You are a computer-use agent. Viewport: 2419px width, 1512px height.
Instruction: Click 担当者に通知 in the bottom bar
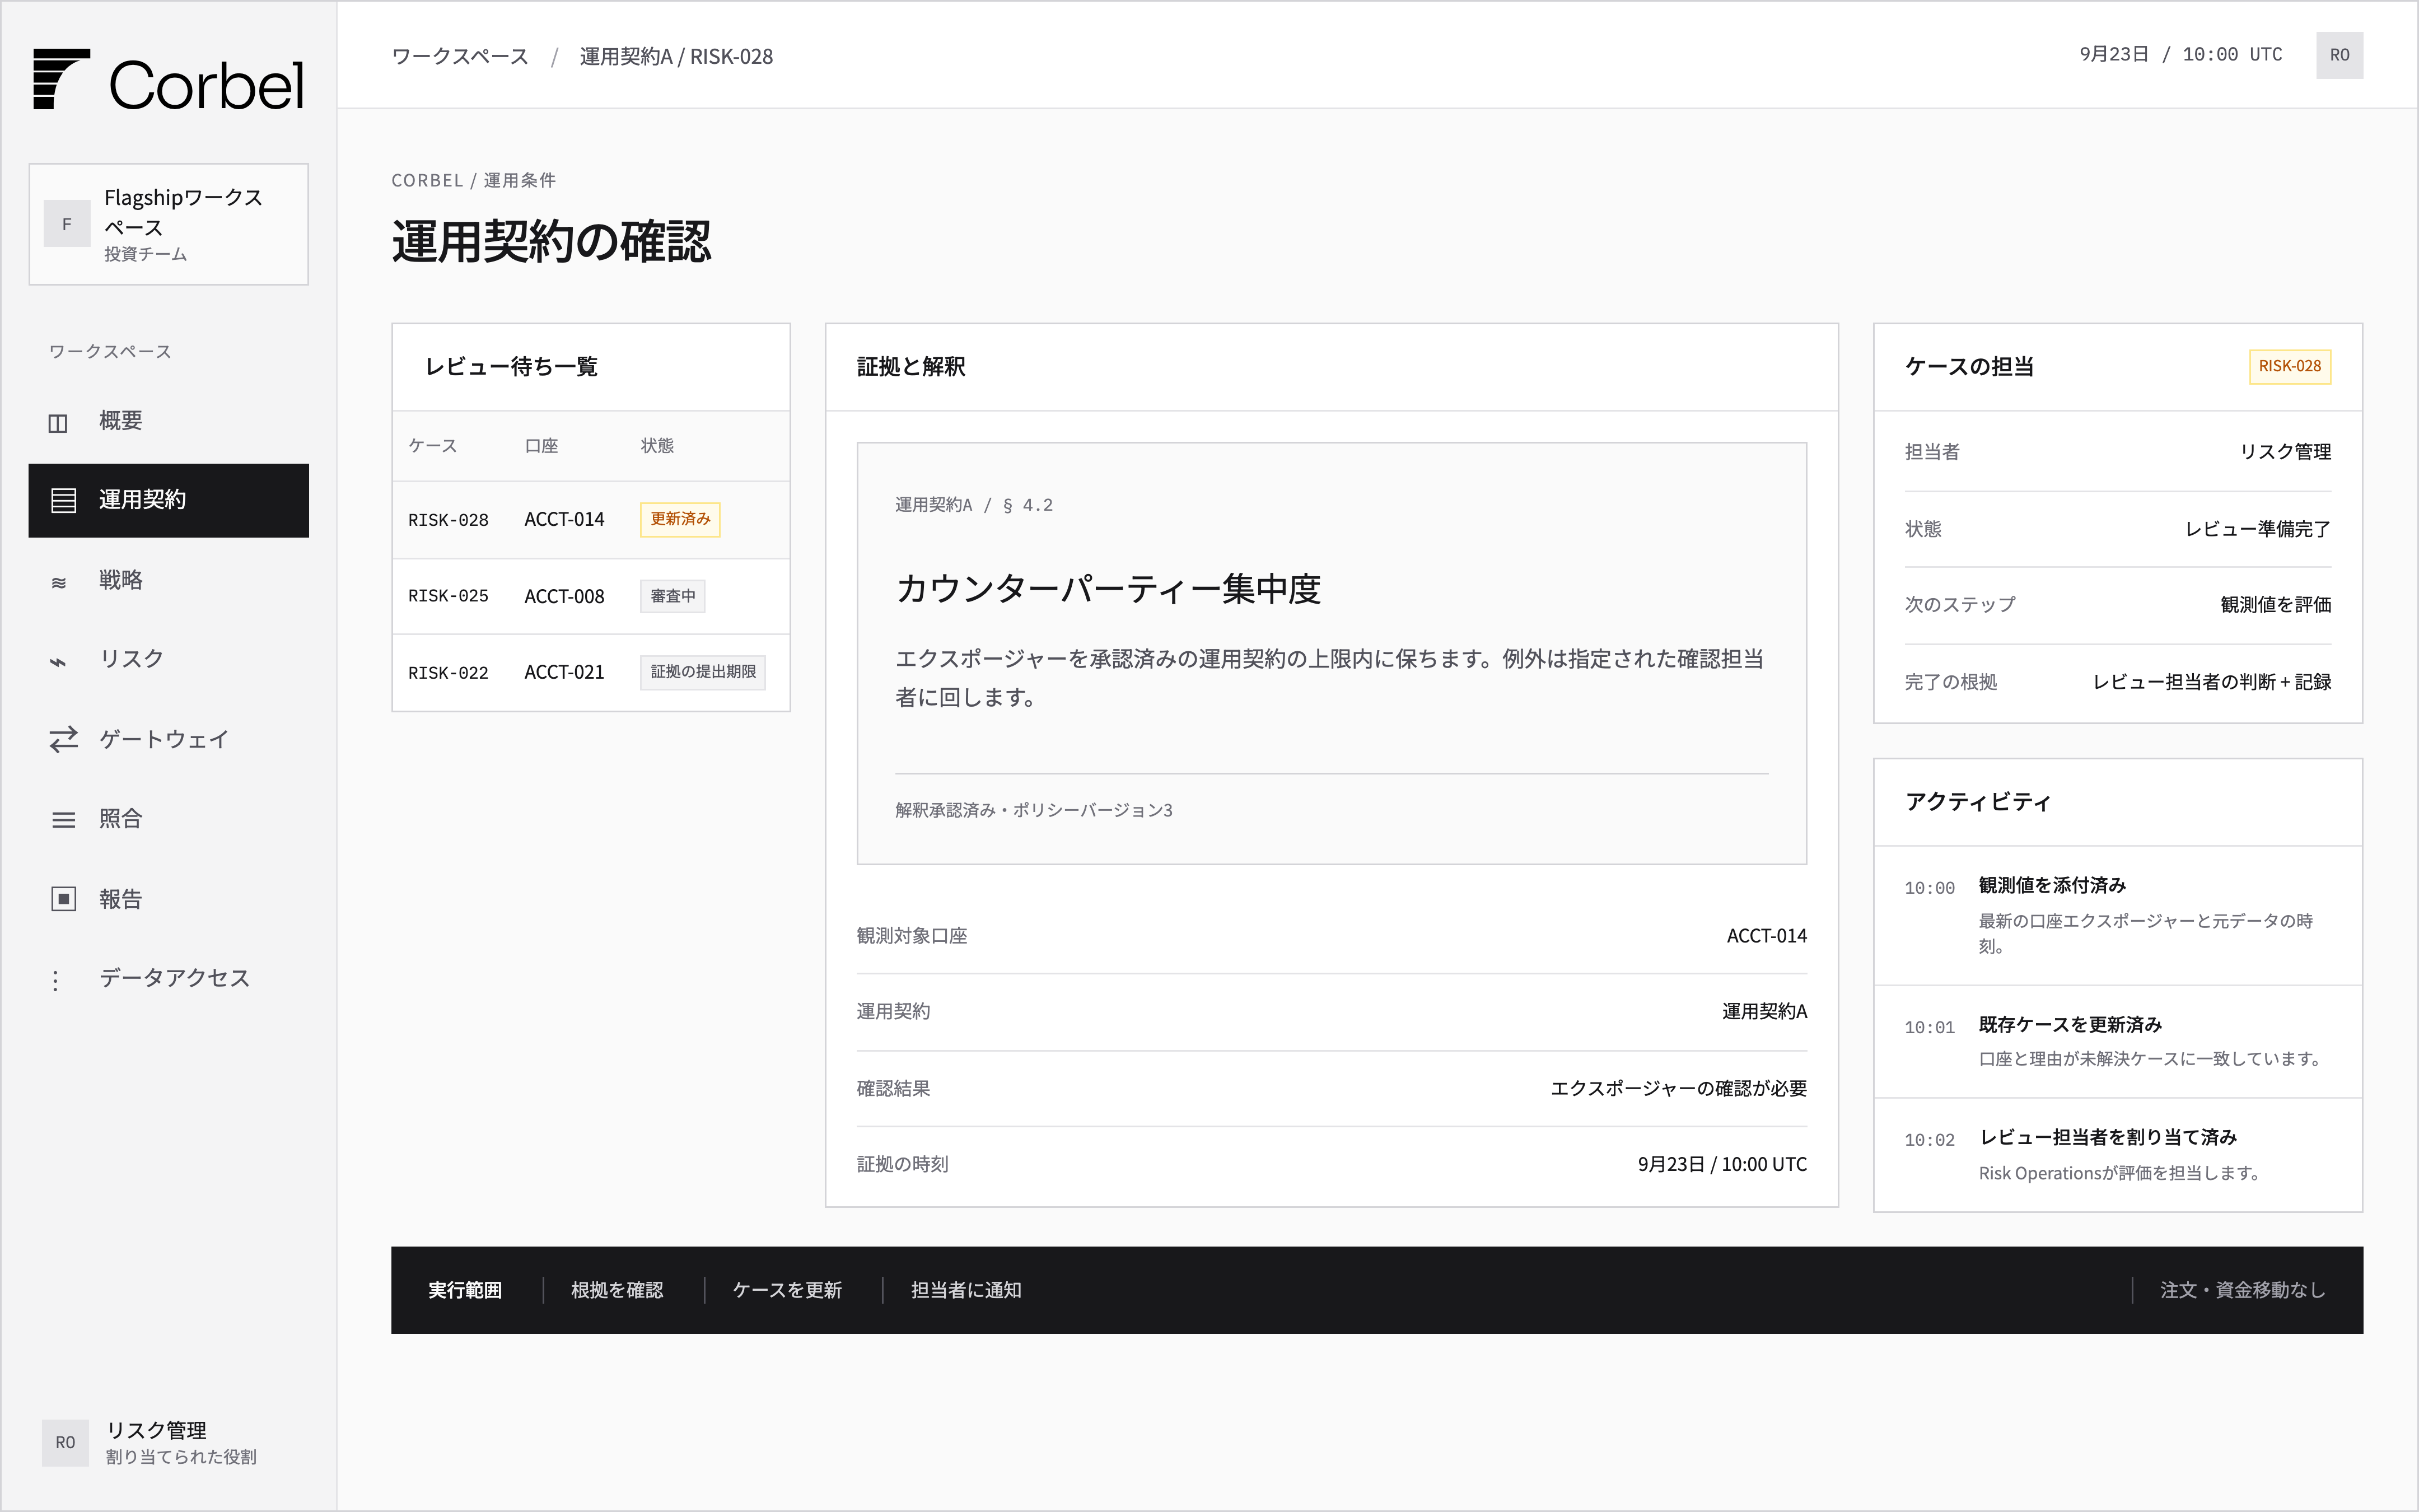point(965,1290)
